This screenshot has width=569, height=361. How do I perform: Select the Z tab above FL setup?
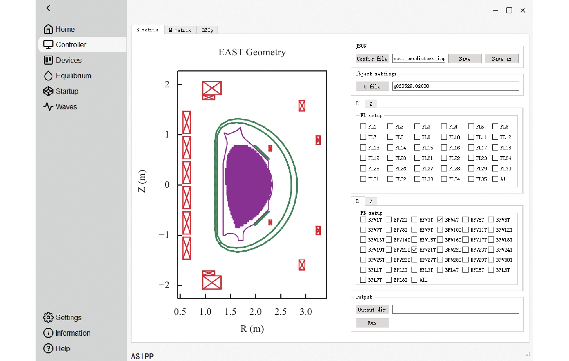click(x=371, y=104)
